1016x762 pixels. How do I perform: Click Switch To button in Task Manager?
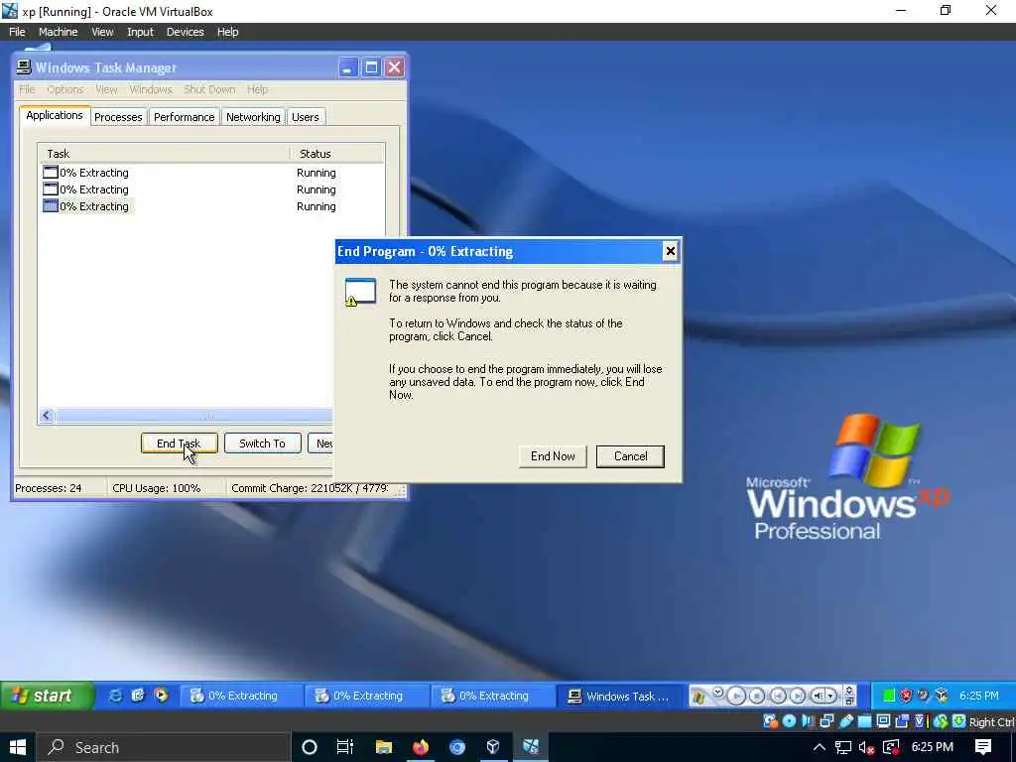pos(262,444)
